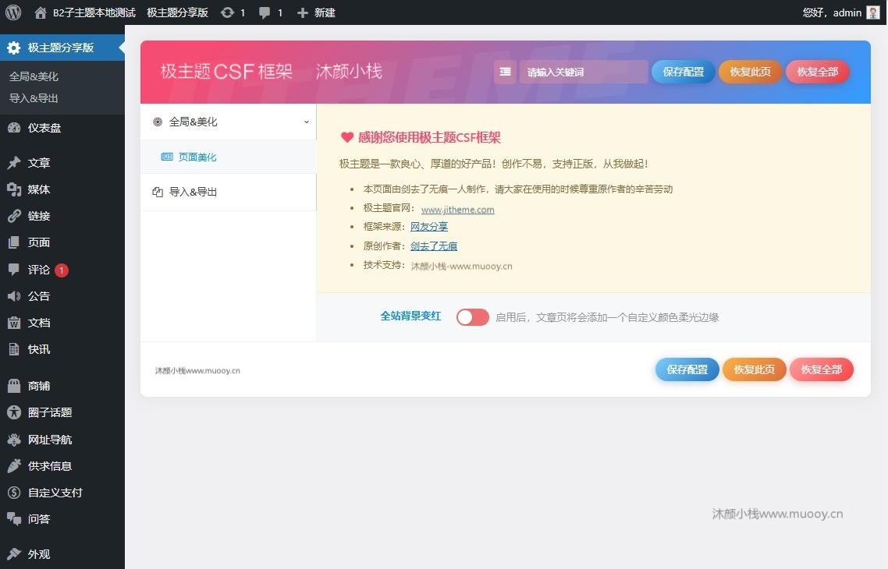
Task: Select the 自定义支付 custom payment icon
Action: (17, 492)
